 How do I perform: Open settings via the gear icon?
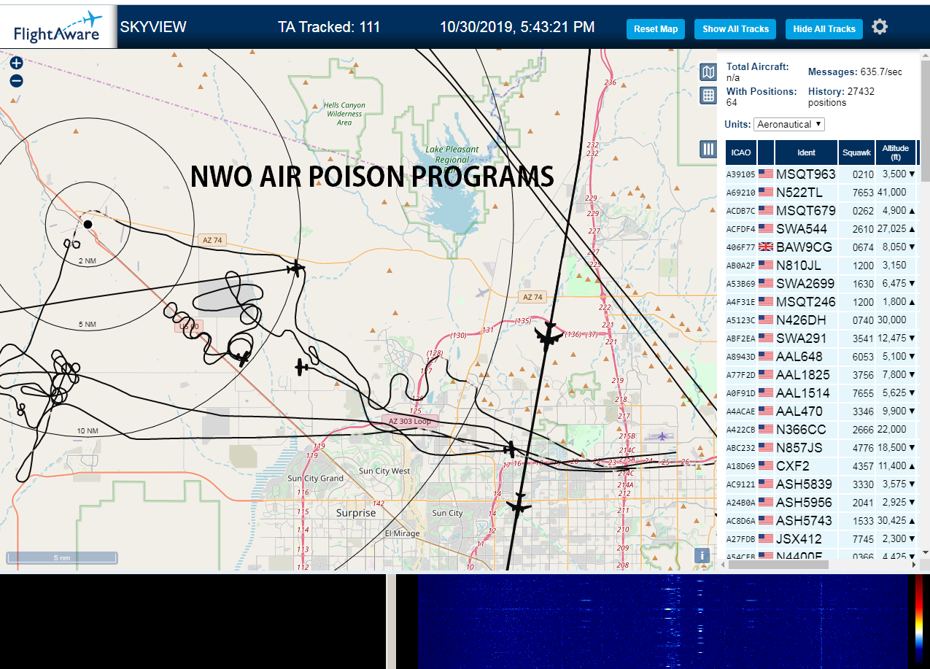click(880, 28)
